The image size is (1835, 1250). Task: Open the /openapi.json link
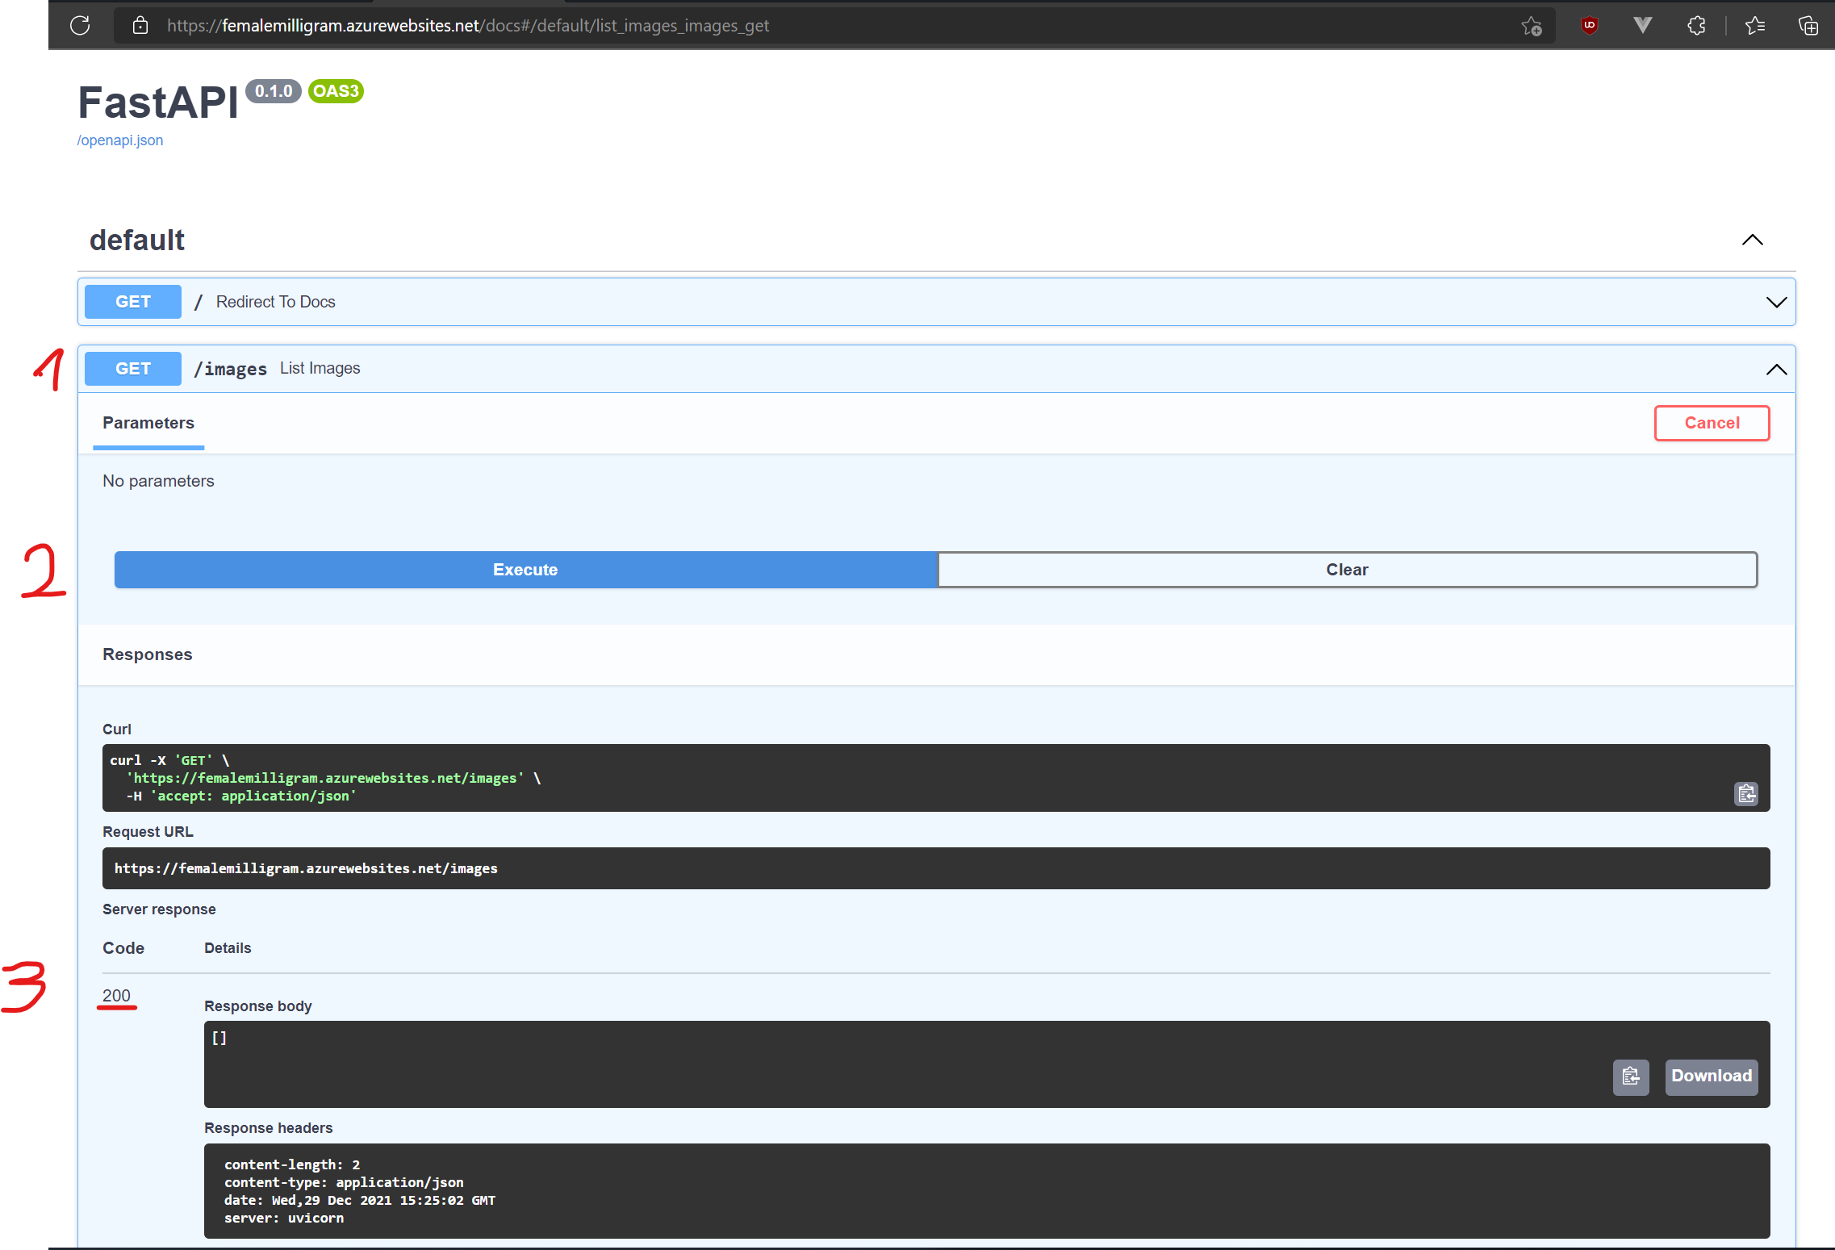click(x=119, y=140)
